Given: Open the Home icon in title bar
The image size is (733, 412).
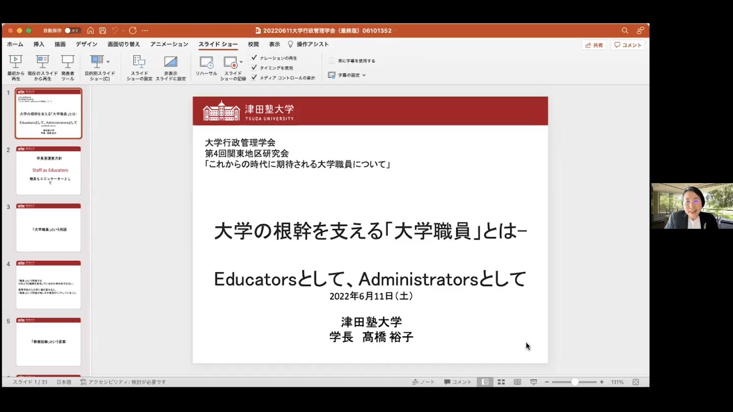Looking at the screenshot, I should pyautogui.click(x=91, y=31).
